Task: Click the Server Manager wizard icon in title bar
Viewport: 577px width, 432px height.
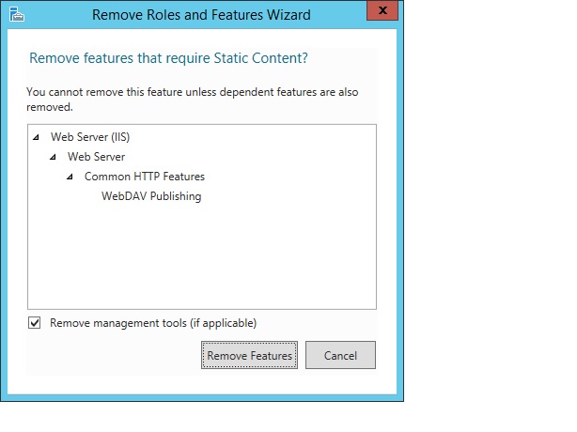Action: [x=16, y=14]
